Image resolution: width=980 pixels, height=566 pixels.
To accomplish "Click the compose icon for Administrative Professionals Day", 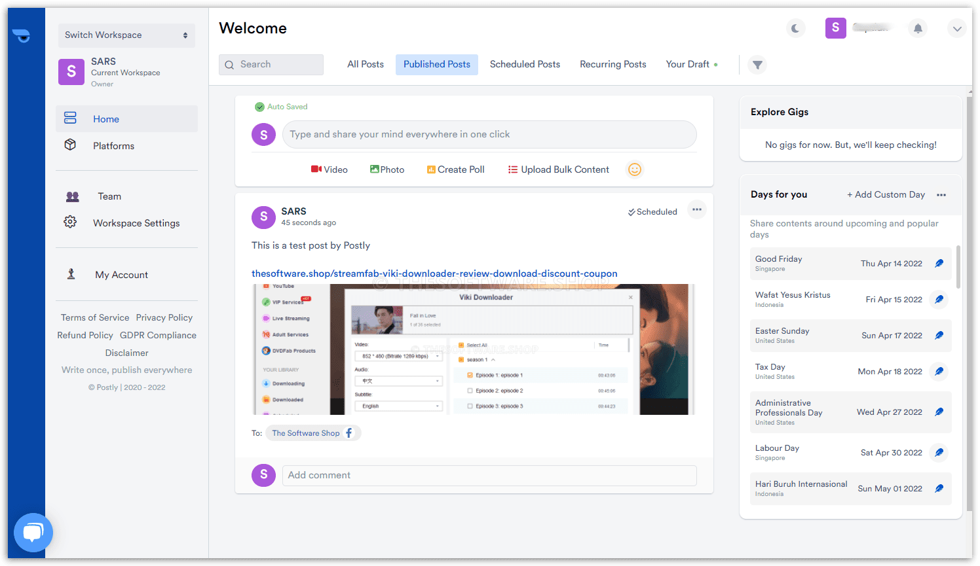I will 939,412.
